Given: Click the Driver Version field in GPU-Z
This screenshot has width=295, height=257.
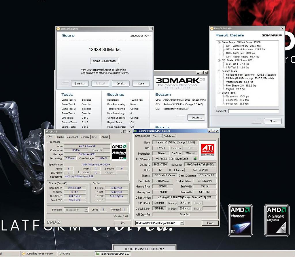Looking at the screenshot, I should (x=184, y=197).
